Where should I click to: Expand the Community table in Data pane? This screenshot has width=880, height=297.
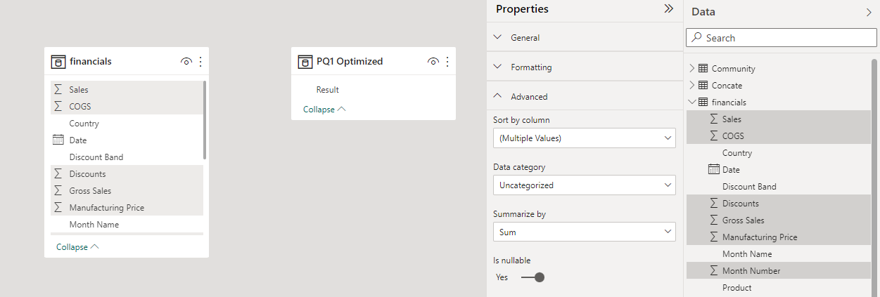click(x=692, y=69)
